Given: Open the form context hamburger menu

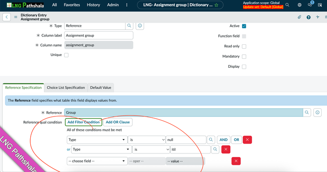Looking at the screenshot, I should (16, 17).
